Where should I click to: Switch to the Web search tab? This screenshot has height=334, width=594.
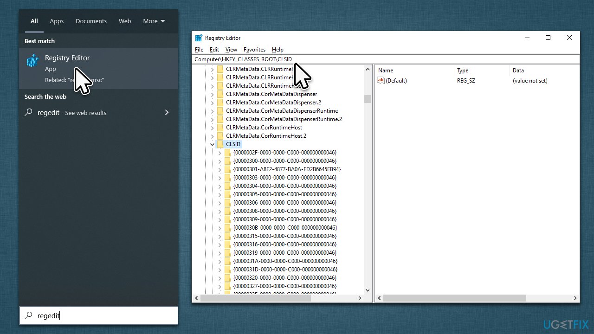(x=125, y=21)
